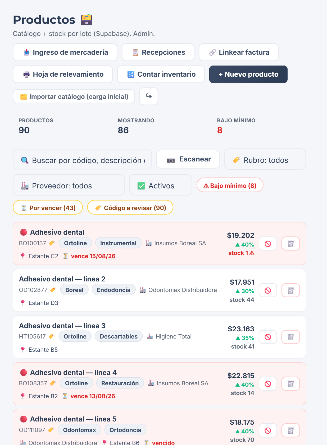The width and height of the screenshot is (327, 445).
Task: Click the stock 1 warning text
Action: coord(241,253)
